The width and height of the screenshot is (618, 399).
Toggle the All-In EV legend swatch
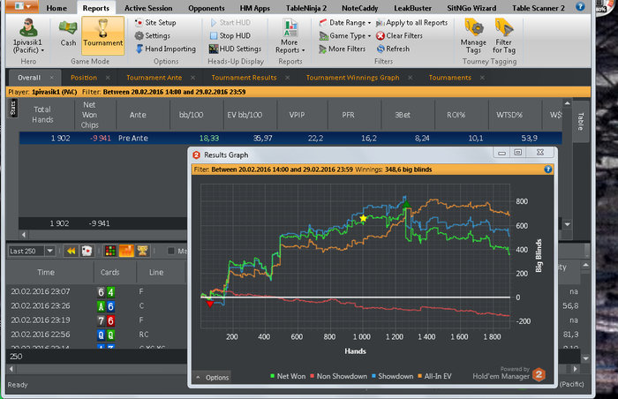pyautogui.click(x=419, y=376)
